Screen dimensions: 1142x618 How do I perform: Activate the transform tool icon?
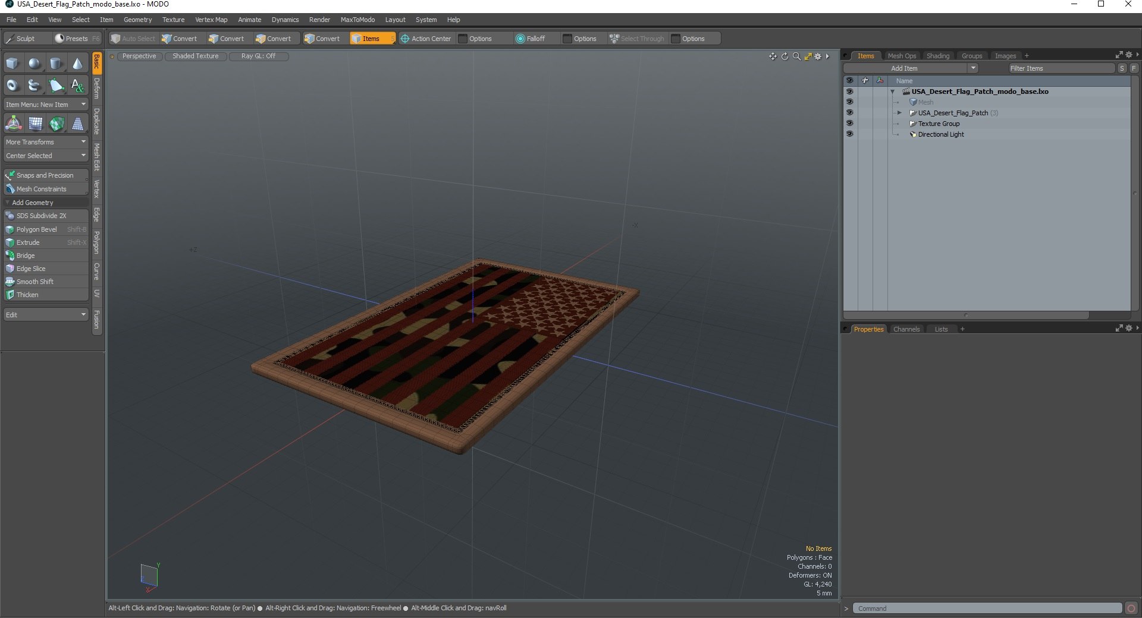[x=13, y=124]
